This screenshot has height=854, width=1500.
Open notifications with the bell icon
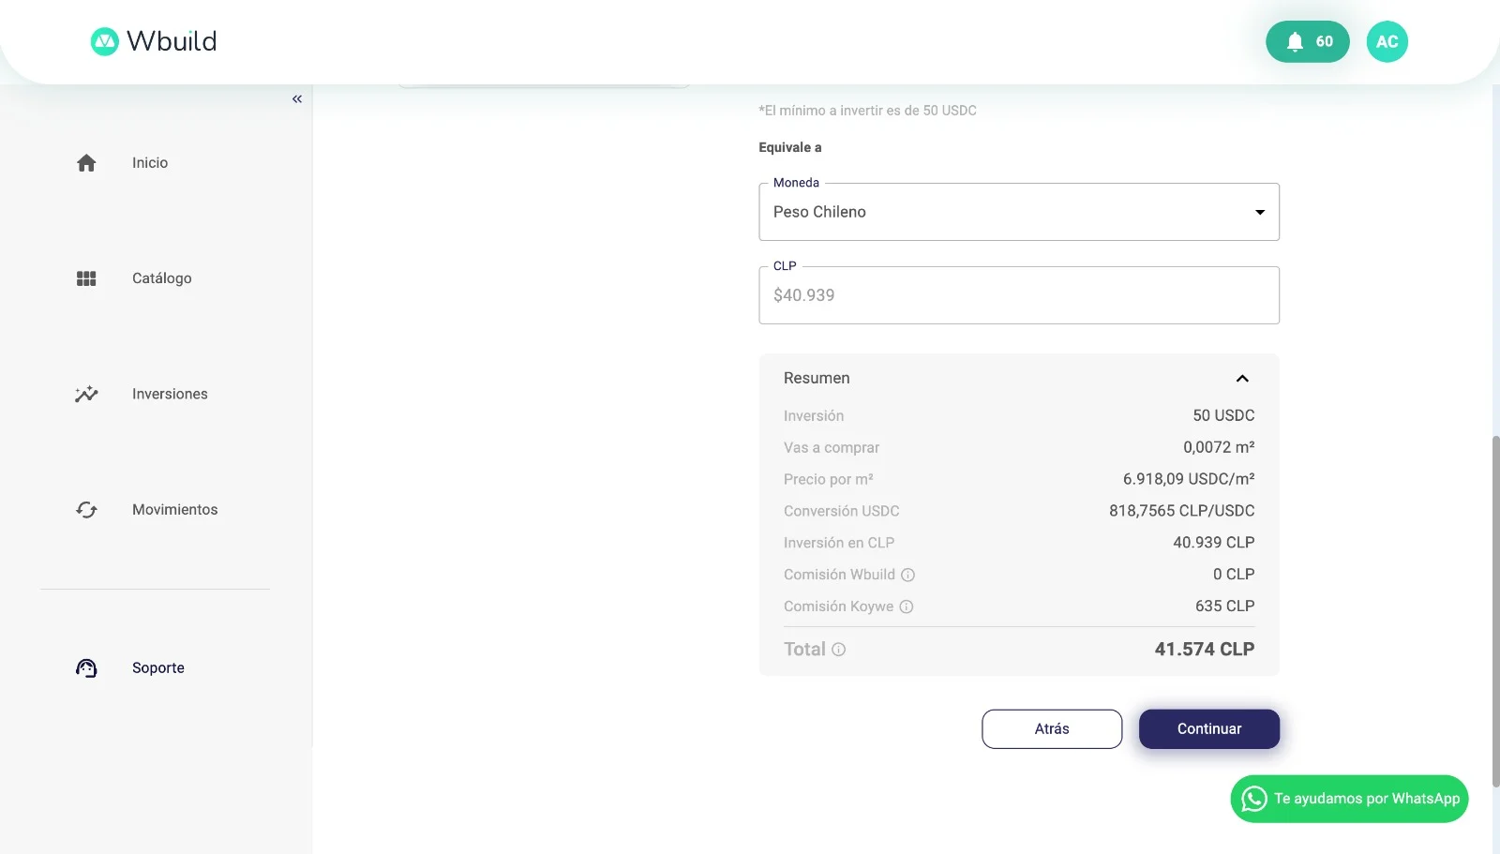coord(1295,41)
